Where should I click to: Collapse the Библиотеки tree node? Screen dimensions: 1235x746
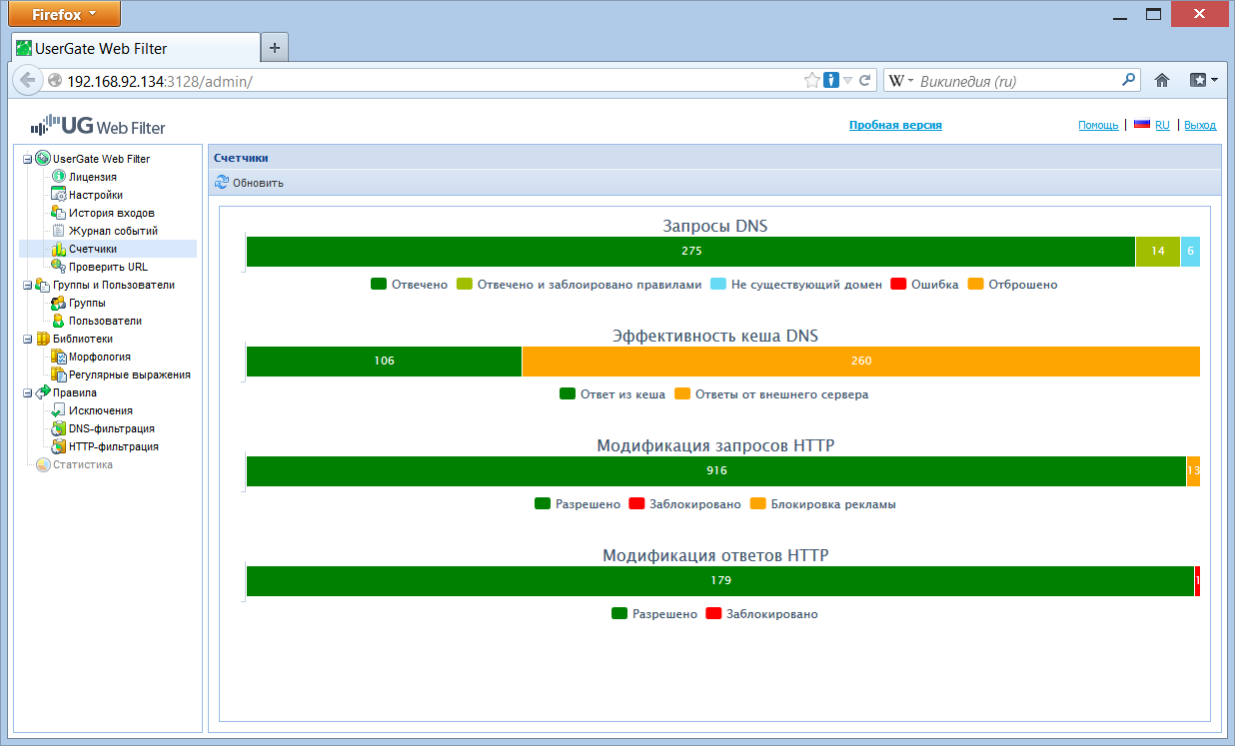[28, 339]
